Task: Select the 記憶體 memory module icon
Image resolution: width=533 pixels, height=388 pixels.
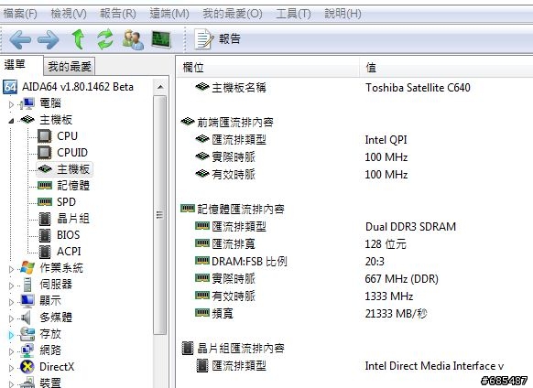Action: 45,186
